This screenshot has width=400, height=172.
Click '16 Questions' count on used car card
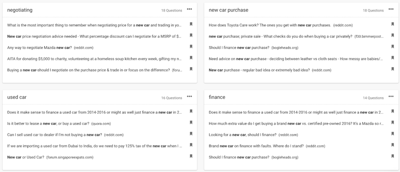point(171,98)
